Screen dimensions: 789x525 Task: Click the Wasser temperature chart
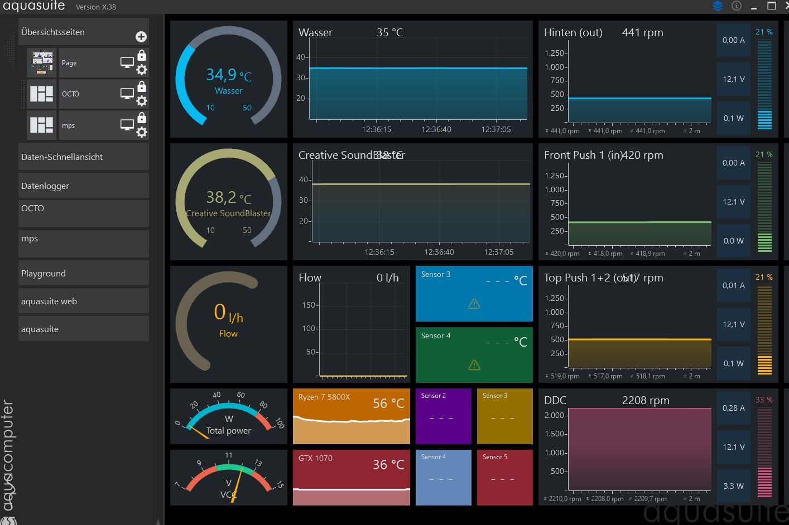coord(413,79)
